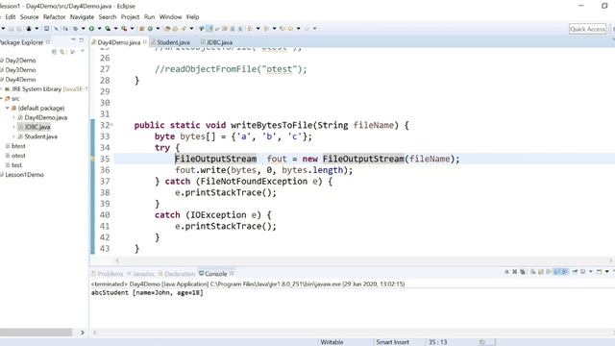The height and width of the screenshot is (346, 615).
Task: Collapse the (default package) node
Action: click(8, 108)
